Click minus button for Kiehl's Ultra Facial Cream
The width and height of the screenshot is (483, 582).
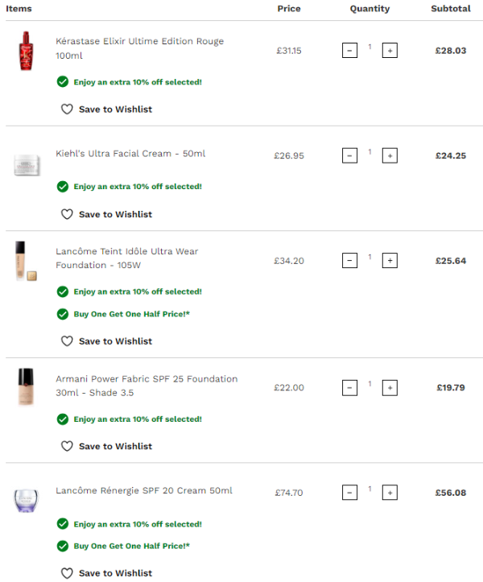349,155
